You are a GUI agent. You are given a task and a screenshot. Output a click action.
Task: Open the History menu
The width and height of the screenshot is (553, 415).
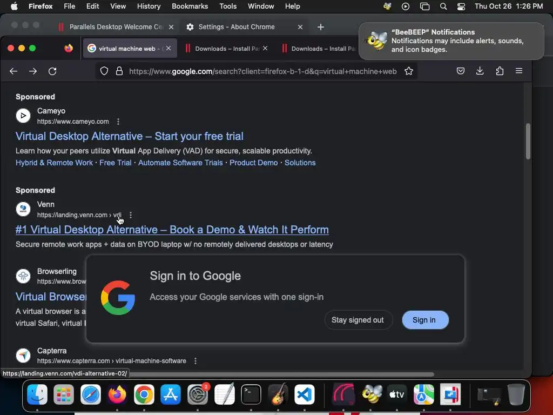tap(149, 6)
